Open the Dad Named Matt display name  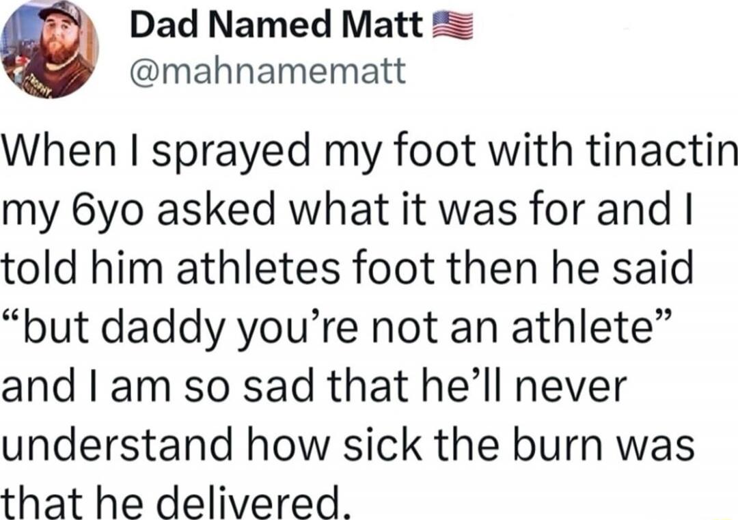[x=277, y=25]
